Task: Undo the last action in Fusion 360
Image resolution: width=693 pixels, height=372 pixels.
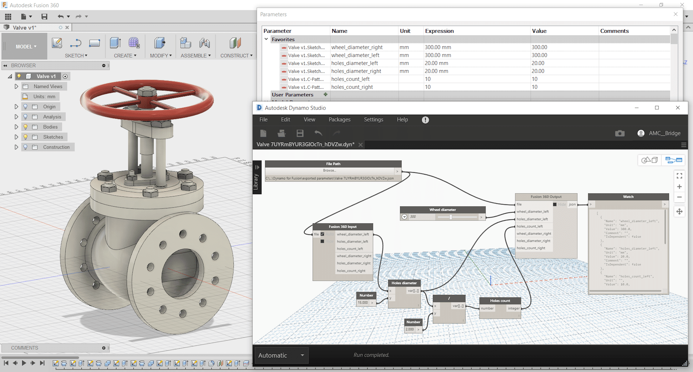Action: coord(61,16)
